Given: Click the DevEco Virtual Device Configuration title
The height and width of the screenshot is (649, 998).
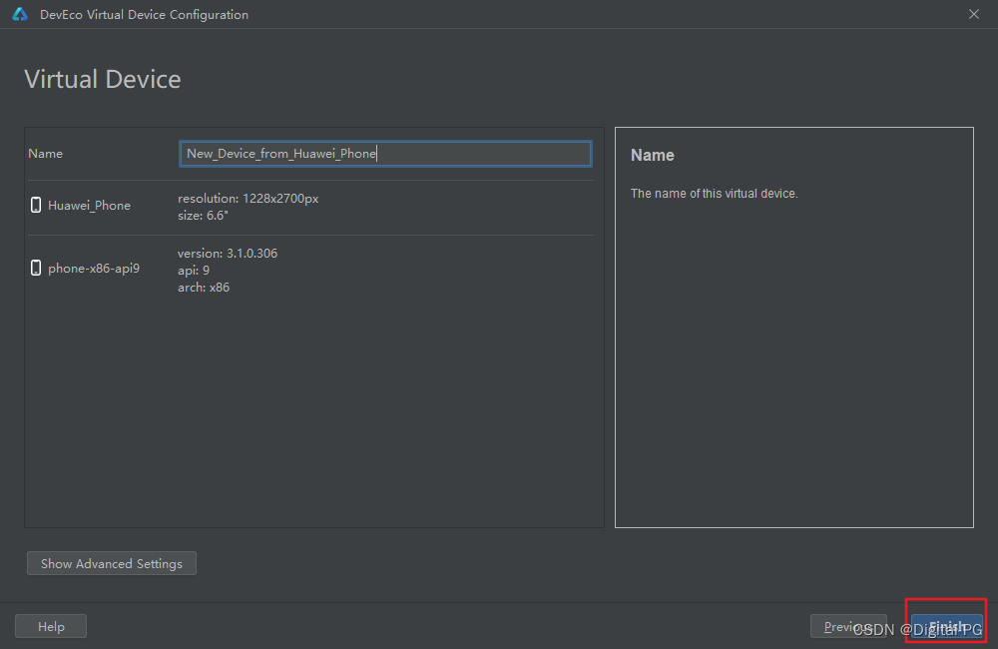Looking at the screenshot, I should point(144,15).
